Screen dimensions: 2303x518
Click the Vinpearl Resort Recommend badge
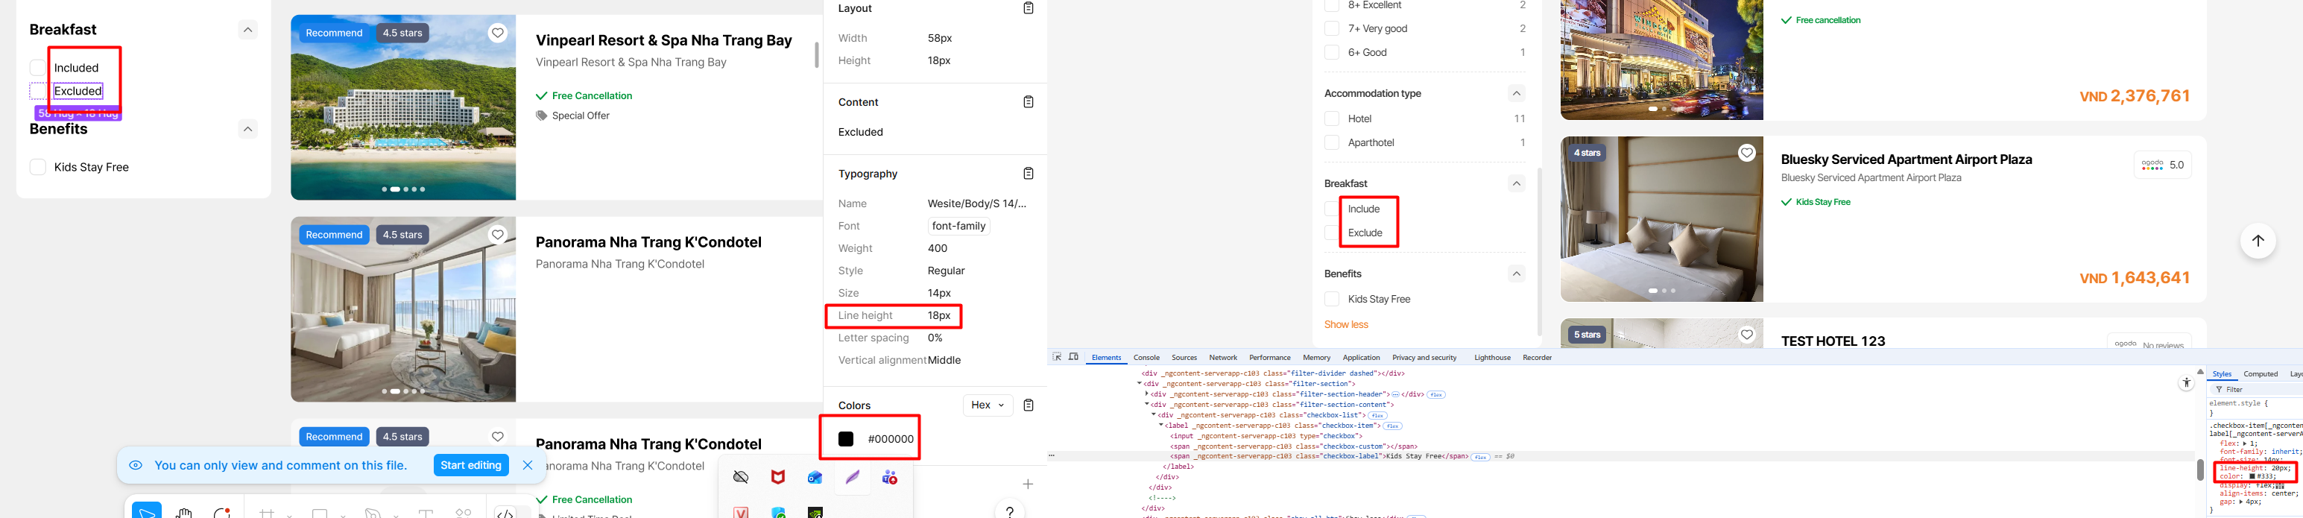[335, 33]
